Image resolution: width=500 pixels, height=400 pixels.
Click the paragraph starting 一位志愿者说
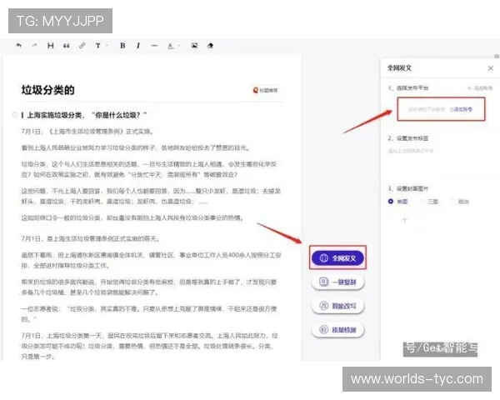[149, 314]
